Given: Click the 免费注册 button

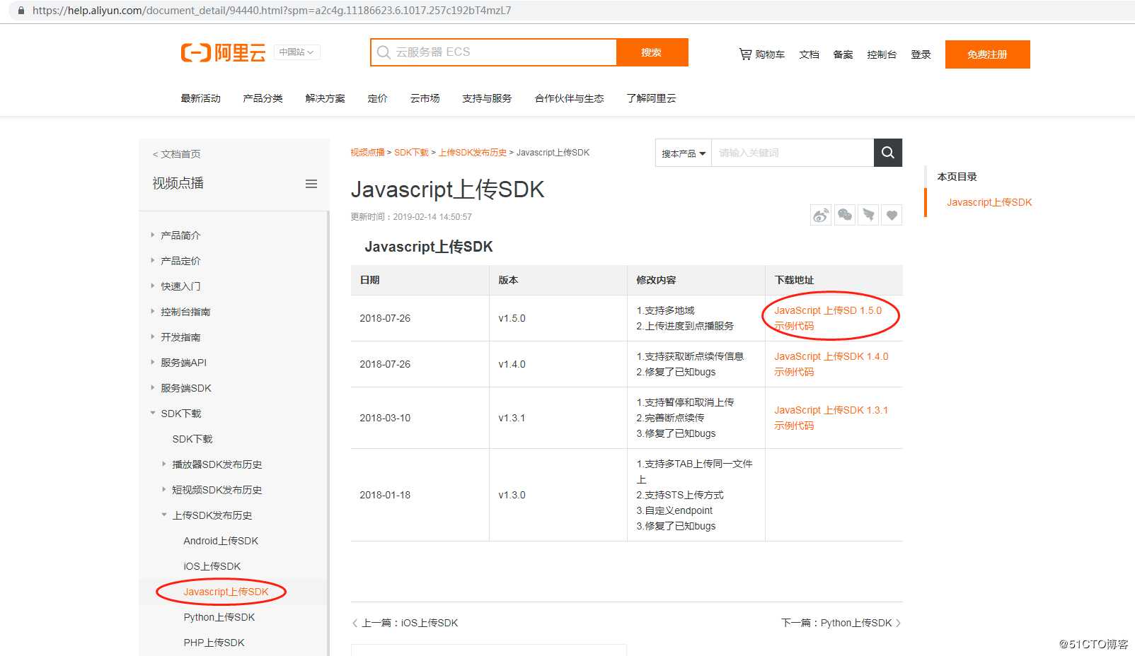Looking at the screenshot, I should (x=987, y=54).
